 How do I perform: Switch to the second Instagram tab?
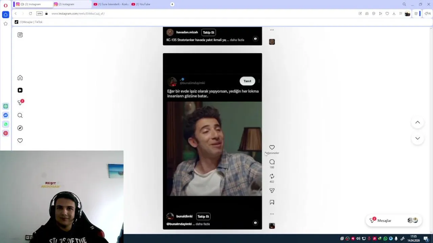[x=72, y=4]
